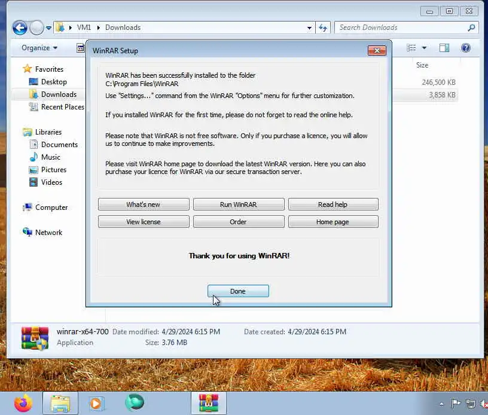
Task: Open the recent locations dropdown arrow
Action: (x=48, y=28)
